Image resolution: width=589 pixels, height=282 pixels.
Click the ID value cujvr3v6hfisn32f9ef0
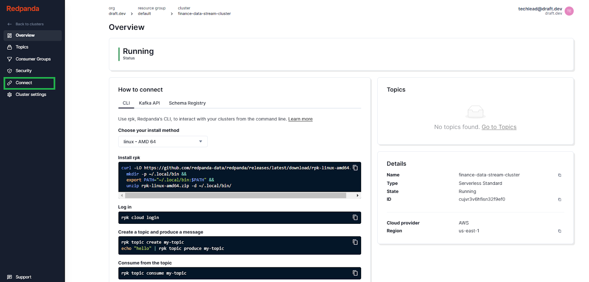pyautogui.click(x=482, y=200)
